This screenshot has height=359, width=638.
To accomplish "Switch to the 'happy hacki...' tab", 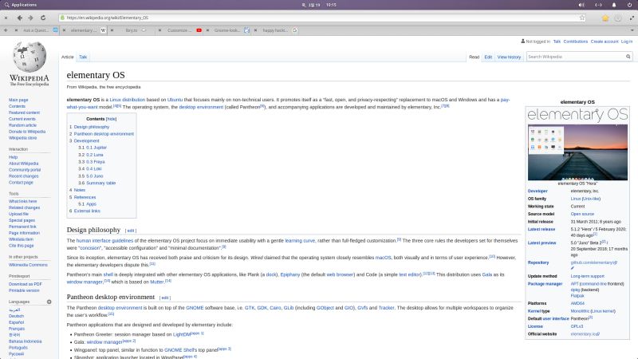I will tap(275, 30).
